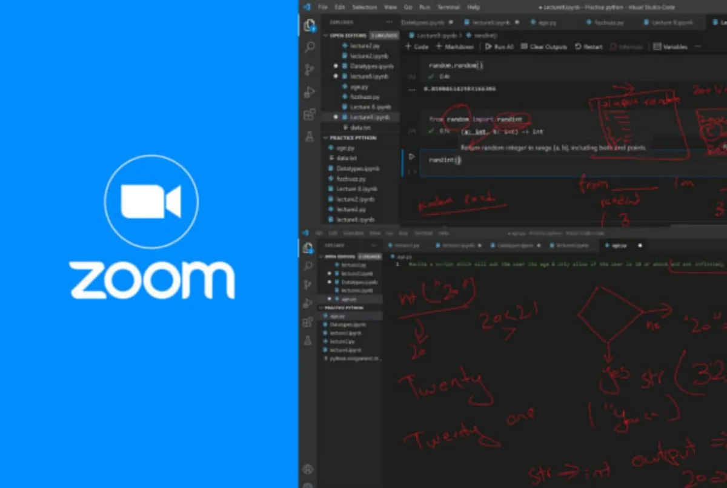Select active age.py tab in bottom window

tap(622, 246)
